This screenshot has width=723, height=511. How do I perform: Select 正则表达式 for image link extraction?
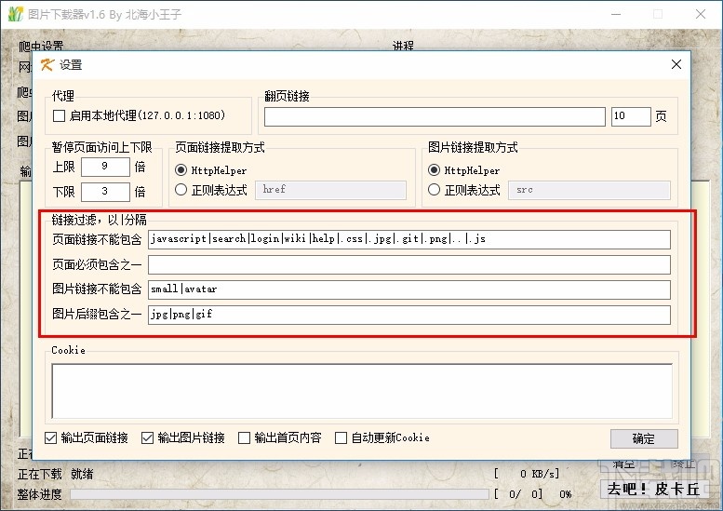(x=434, y=190)
